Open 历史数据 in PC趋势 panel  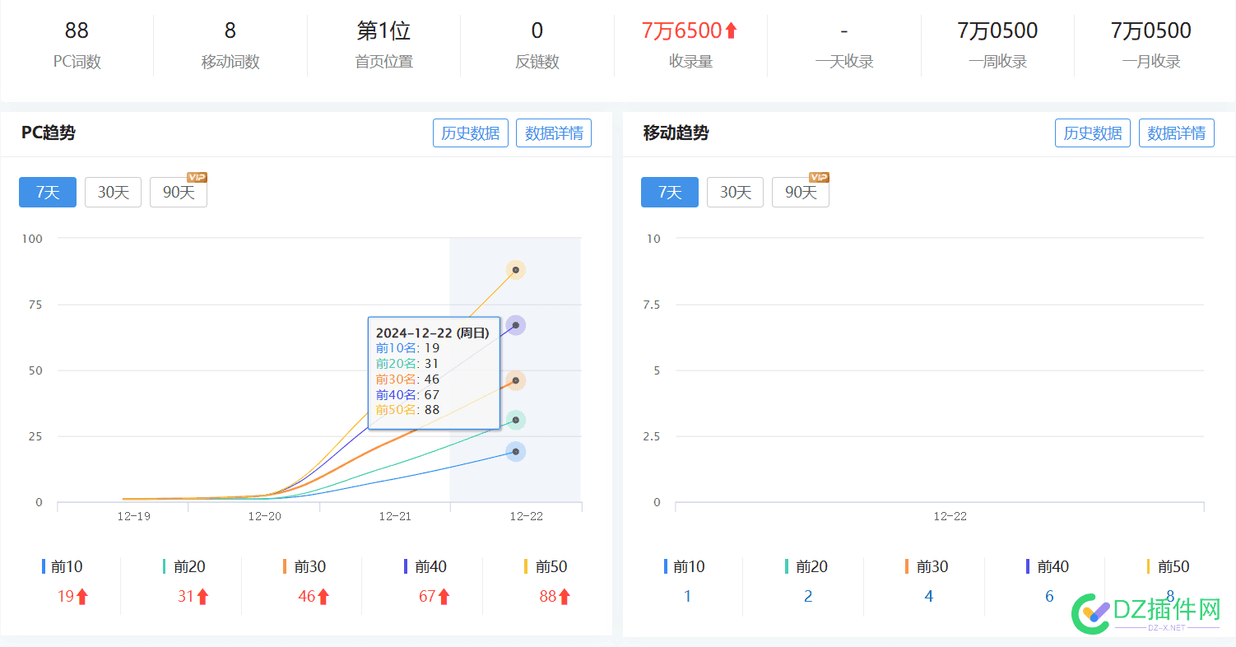click(471, 133)
